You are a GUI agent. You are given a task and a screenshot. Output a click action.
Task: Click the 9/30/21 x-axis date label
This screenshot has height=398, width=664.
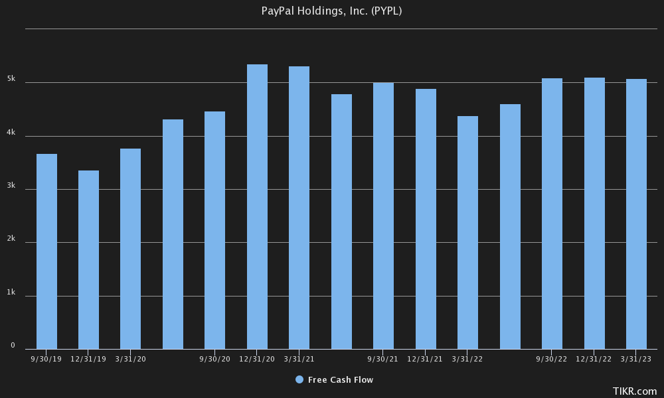tap(383, 359)
